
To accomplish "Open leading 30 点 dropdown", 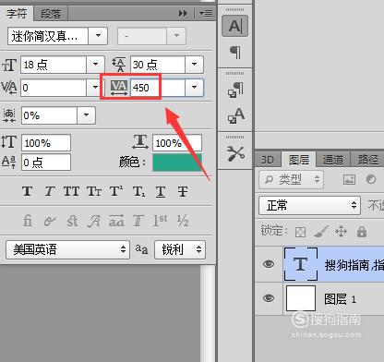I will [x=194, y=65].
